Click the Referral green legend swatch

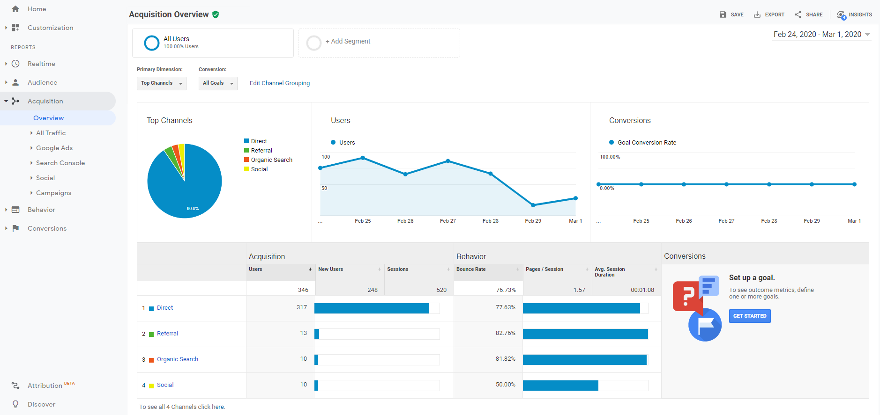[x=246, y=150]
